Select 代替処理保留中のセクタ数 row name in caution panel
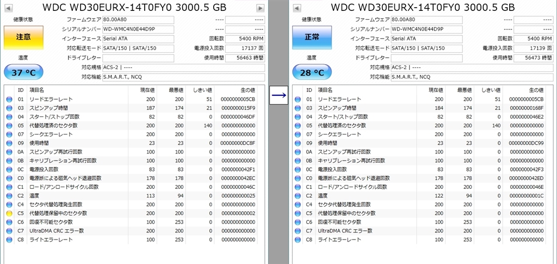The width and height of the screenshot is (557, 264). [58, 213]
